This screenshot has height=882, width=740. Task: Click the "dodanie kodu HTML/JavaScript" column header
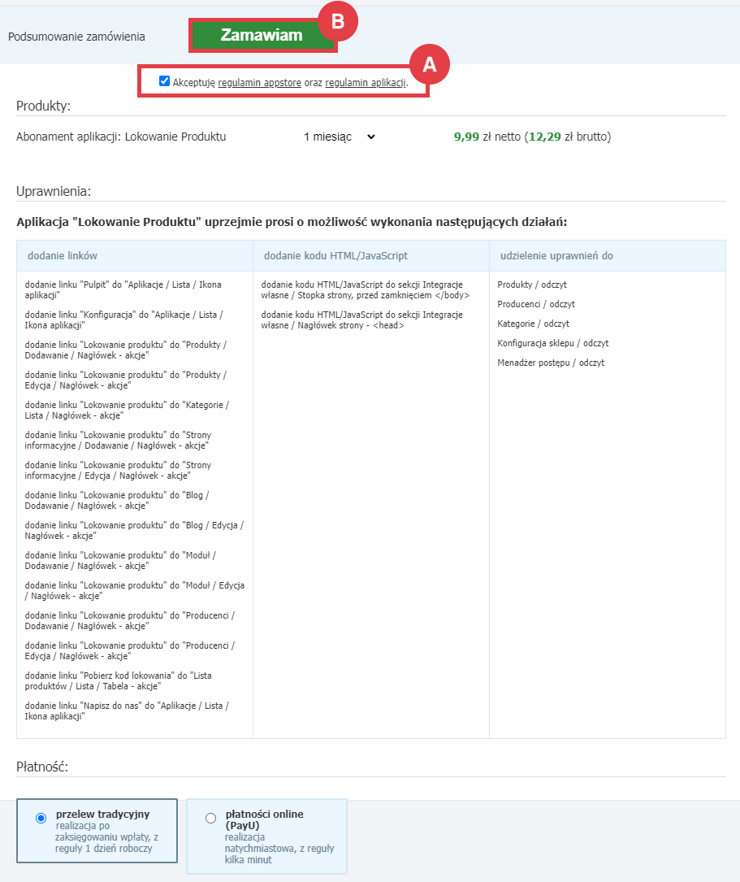click(335, 256)
